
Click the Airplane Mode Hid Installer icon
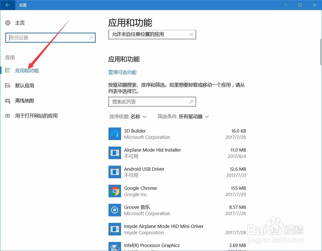(115, 153)
